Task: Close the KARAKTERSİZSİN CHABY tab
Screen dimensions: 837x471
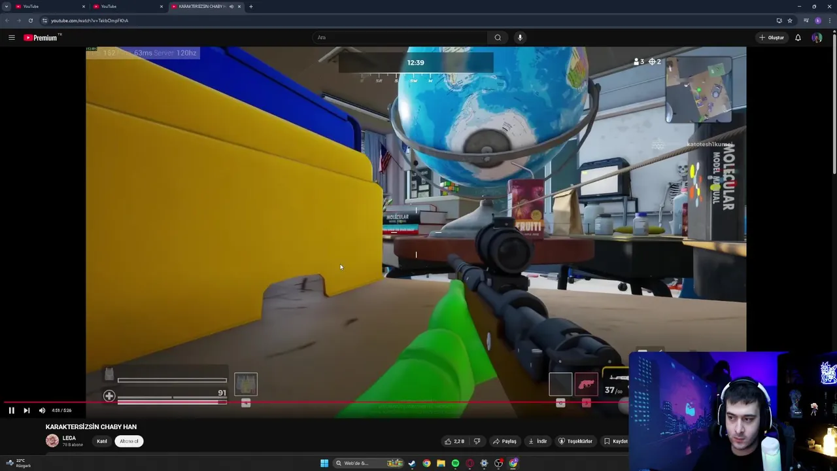Action: tap(239, 7)
